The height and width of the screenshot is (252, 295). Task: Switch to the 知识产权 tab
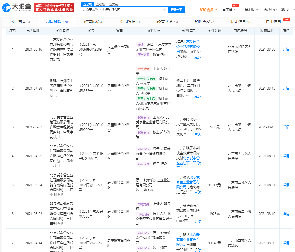click(204, 22)
